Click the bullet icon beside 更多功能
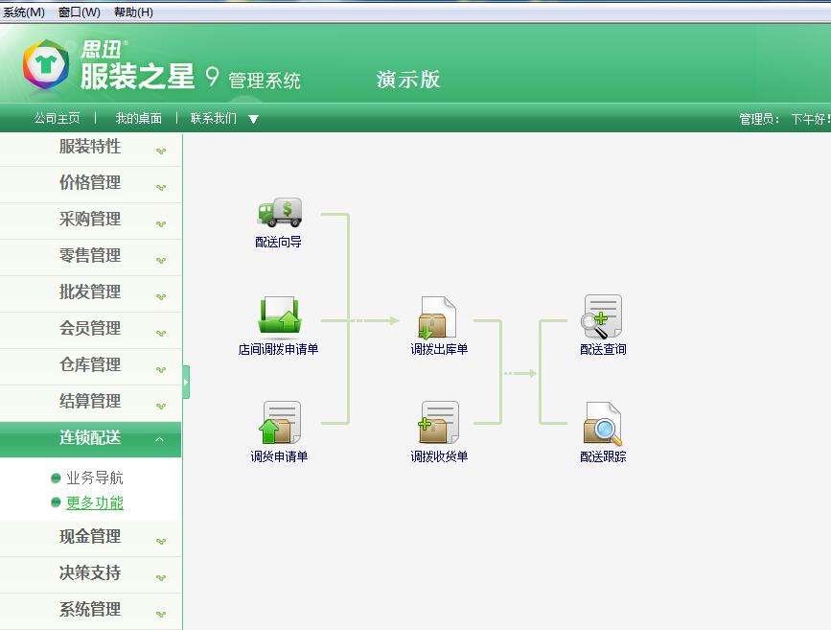The height and width of the screenshot is (630, 831). pyautogui.click(x=56, y=502)
